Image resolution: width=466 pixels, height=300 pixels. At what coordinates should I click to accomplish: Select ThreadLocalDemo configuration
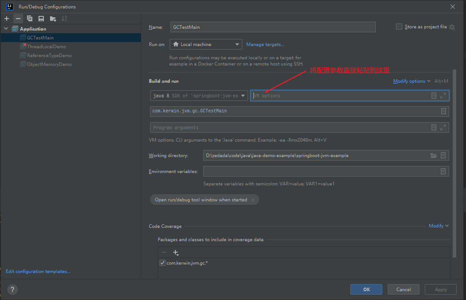click(71, 46)
